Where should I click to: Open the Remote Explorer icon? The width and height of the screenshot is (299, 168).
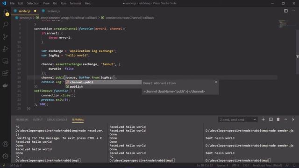6,61
